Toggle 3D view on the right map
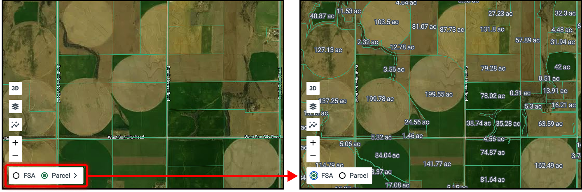Image resolution: width=582 pixels, height=192 pixels. [x=313, y=88]
